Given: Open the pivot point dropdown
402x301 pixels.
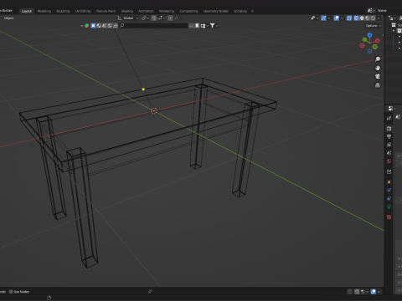Looking at the screenshot, I should [145, 18].
